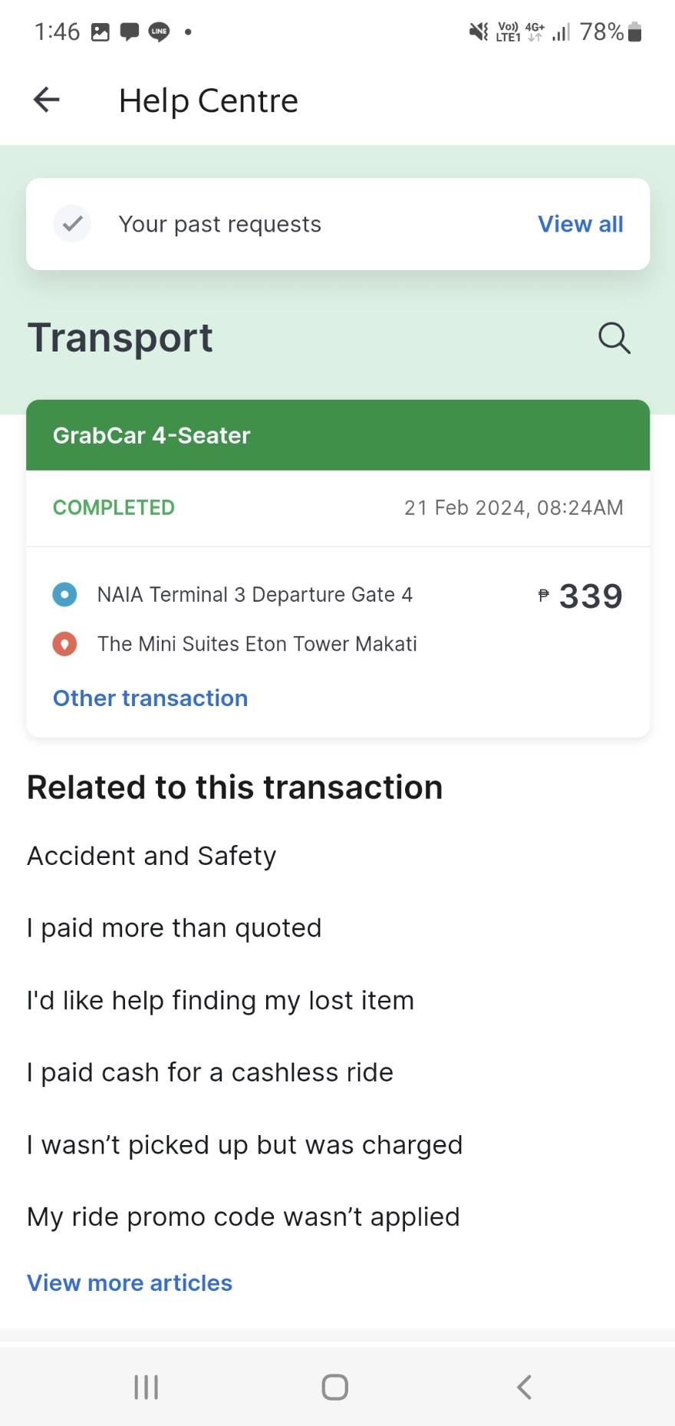Image resolution: width=675 pixels, height=1426 pixels.
Task: Select 'I wasn't picked up but was charged'
Action: click(245, 1144)
